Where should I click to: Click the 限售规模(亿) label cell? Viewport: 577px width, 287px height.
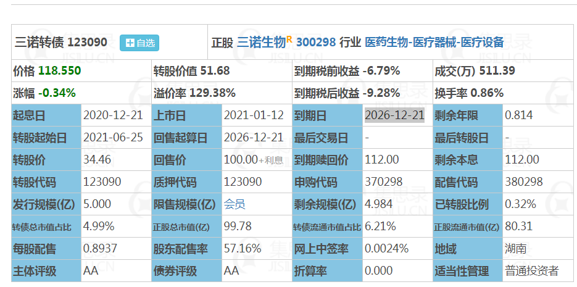pos(187,204)
